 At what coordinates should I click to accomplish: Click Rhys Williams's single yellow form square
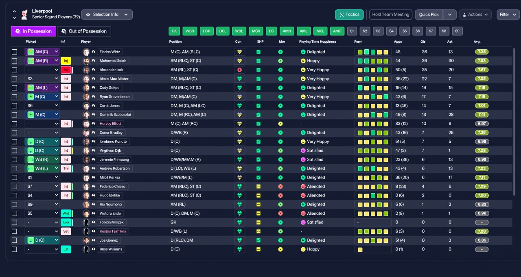pyautogui.click(x=360, y=249)
